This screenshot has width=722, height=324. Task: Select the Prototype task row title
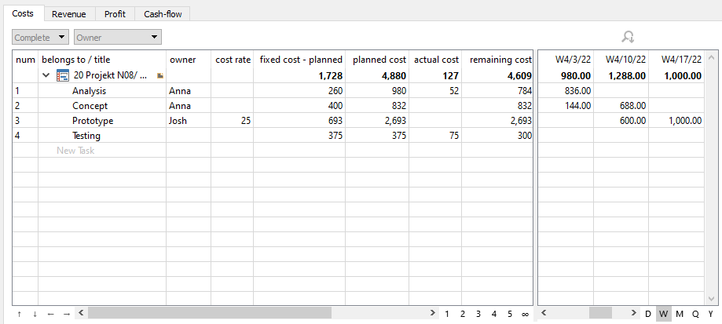(x=93, y=121)
